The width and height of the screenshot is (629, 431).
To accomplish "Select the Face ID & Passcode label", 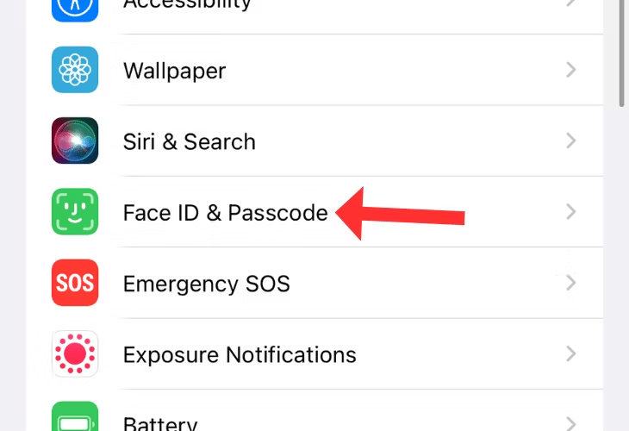I will coord(225,212).
